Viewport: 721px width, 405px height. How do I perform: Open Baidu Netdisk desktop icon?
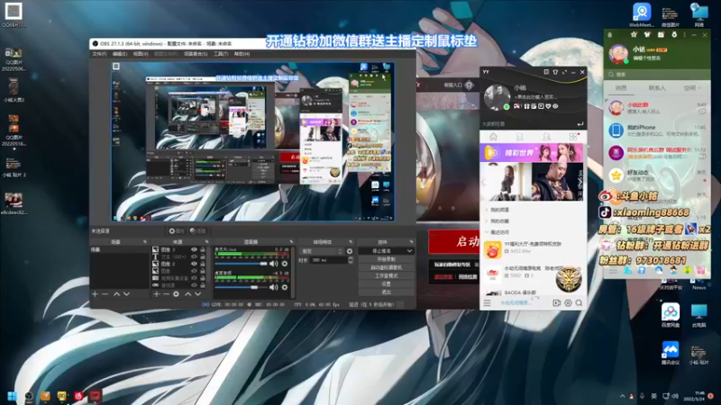pos(671,315)
